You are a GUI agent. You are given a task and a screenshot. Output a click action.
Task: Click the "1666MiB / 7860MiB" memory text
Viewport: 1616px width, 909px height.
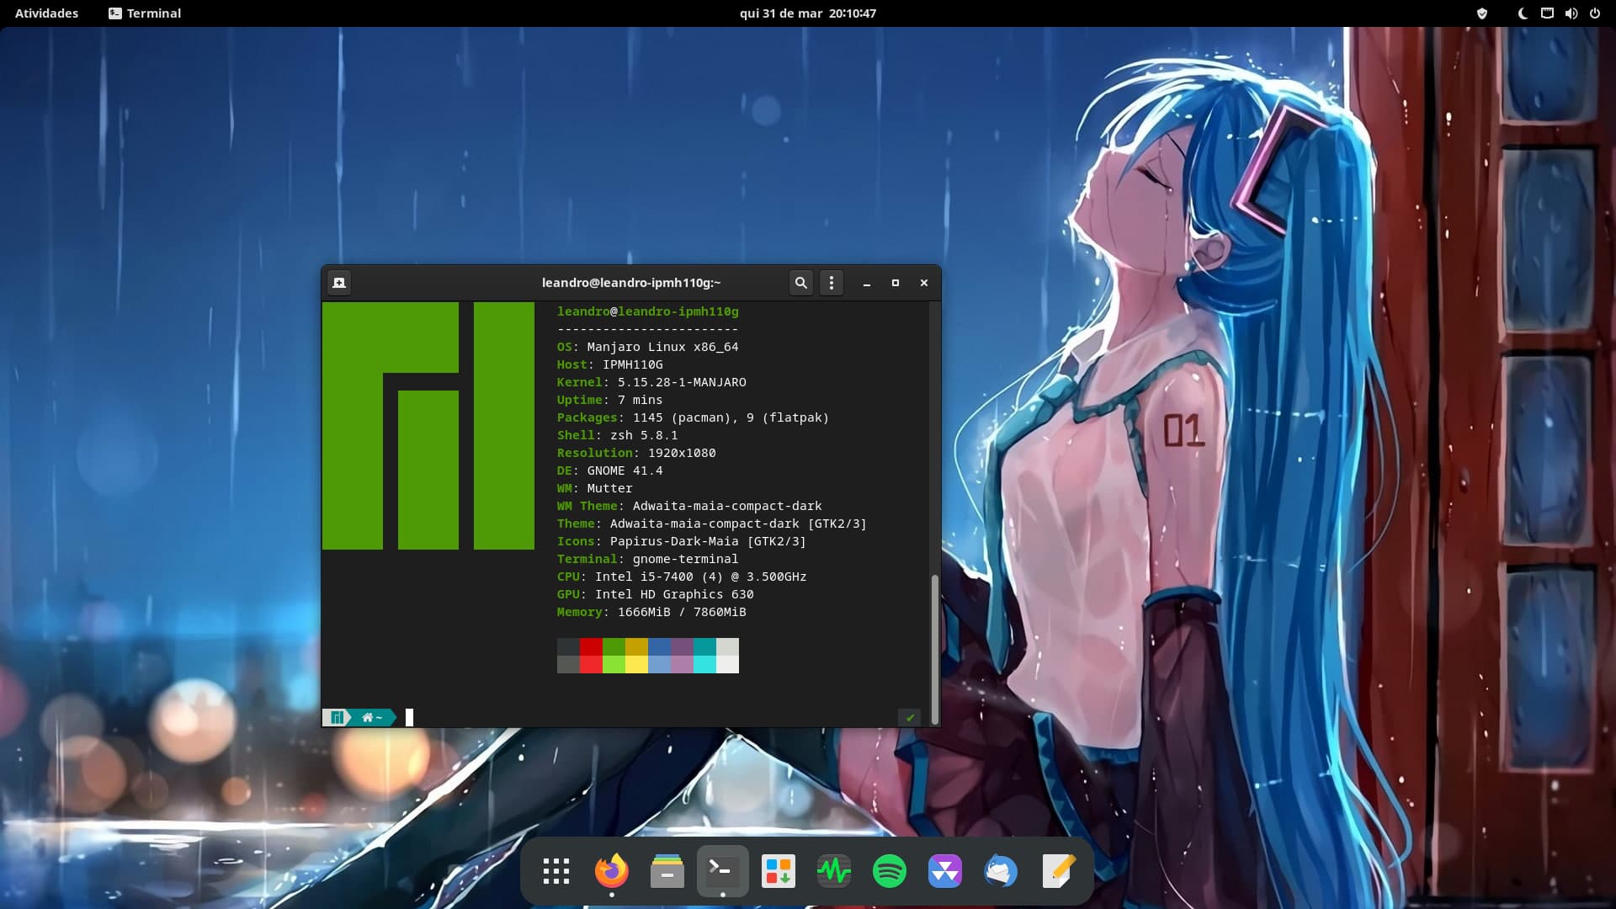tap(682, 612)
